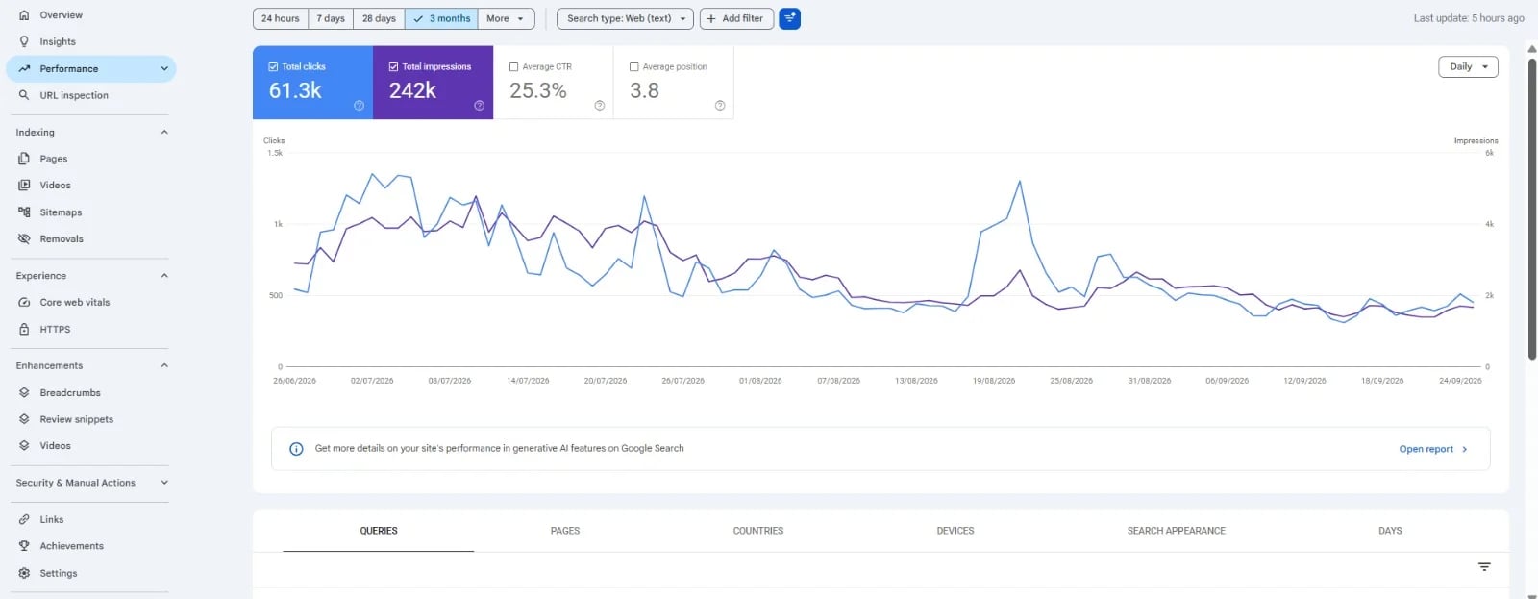Click the help icon on Average position card

coord(719,106)
